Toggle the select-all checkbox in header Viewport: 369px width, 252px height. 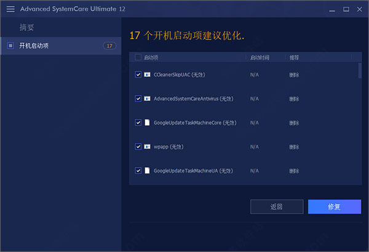pos(138,57)
